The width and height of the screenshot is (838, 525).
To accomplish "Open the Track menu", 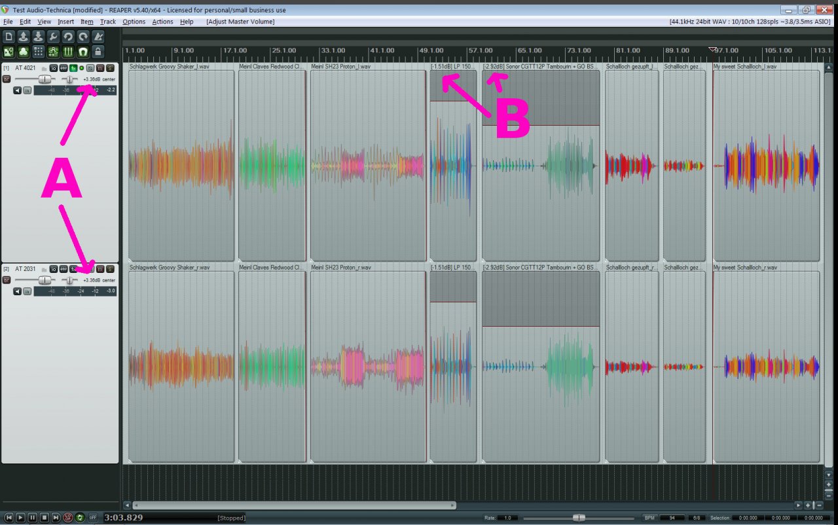I will [108, 22].
